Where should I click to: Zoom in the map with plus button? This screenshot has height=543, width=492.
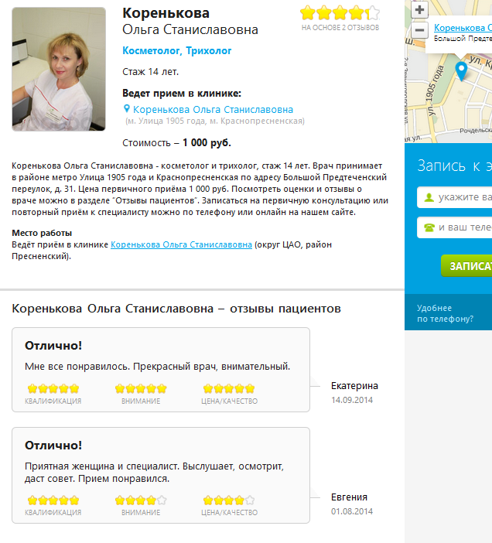419,9
